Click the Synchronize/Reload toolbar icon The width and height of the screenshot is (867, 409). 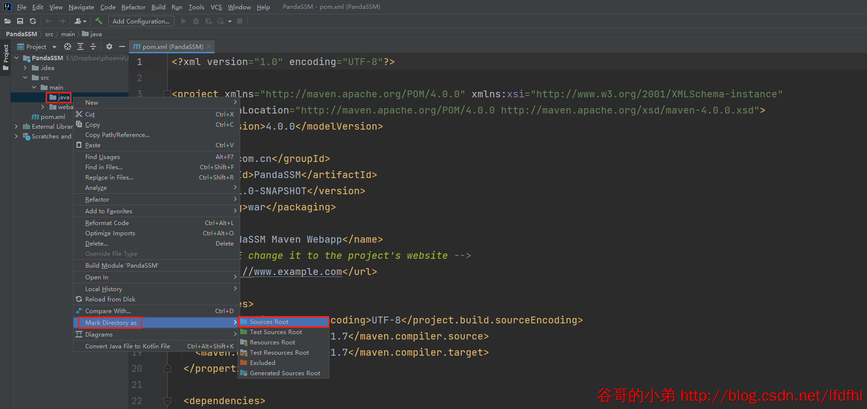point(33,21)
